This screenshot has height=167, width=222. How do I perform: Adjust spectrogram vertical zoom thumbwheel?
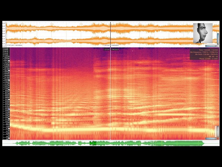pos(218,131)
